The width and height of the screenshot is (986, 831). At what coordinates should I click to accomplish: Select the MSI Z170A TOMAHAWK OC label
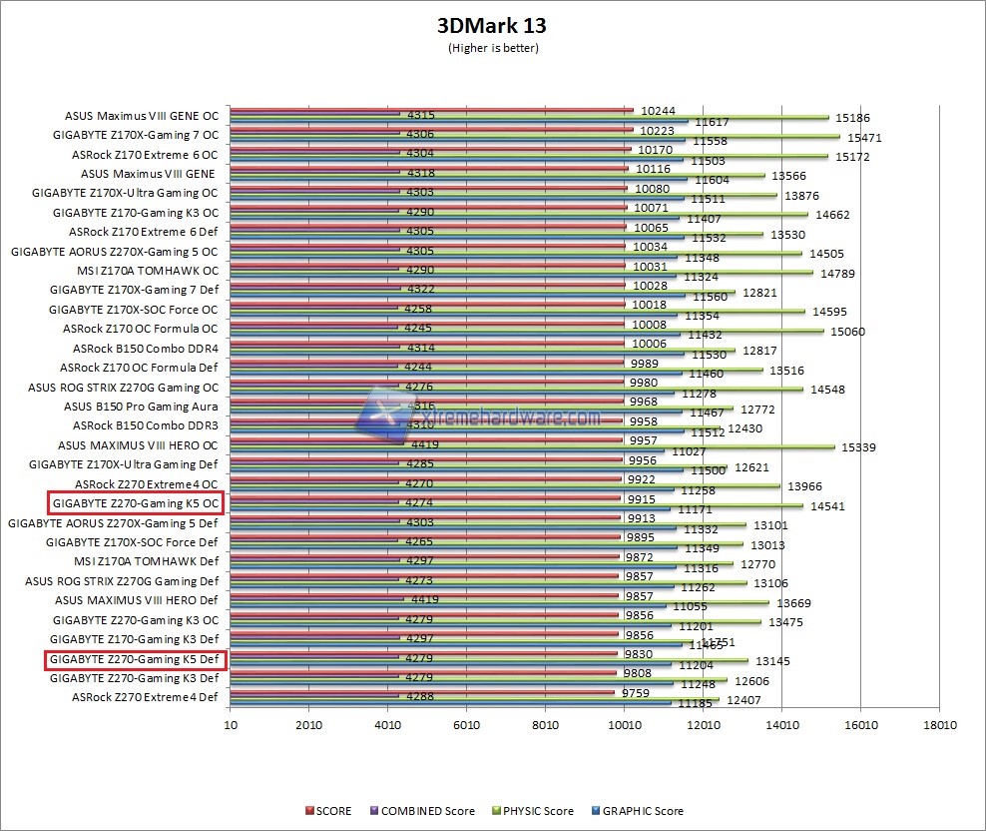147,271
